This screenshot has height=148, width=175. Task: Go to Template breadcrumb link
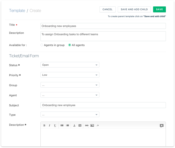17,11
